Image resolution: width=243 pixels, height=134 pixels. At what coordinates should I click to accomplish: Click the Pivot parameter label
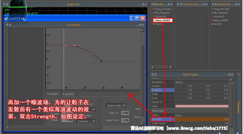click(x=155, y=98)
